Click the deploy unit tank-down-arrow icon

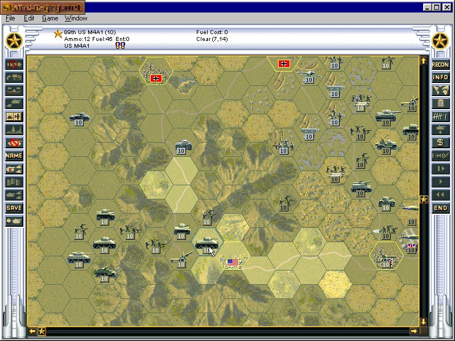(440, 130)
